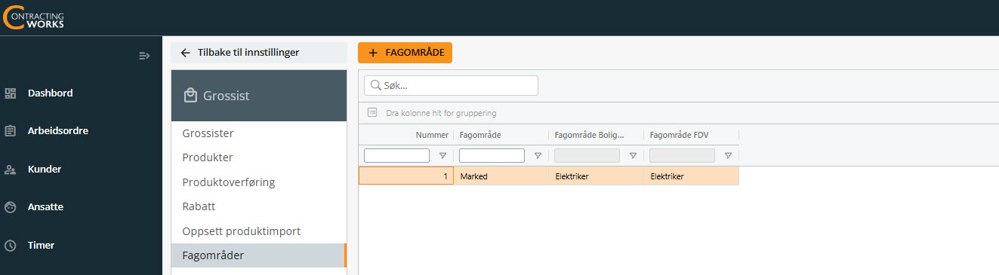Select Grossister in the Grossist menu
This screenshot has width=999, height=275.
coord(258,133)
